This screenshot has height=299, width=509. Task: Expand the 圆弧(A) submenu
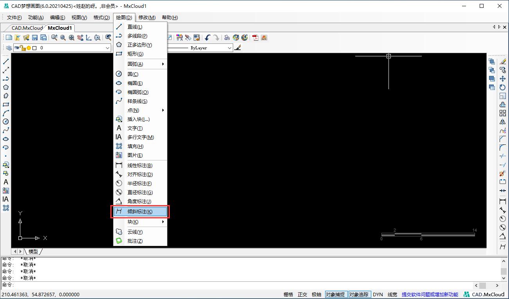[x=141, y=64]
